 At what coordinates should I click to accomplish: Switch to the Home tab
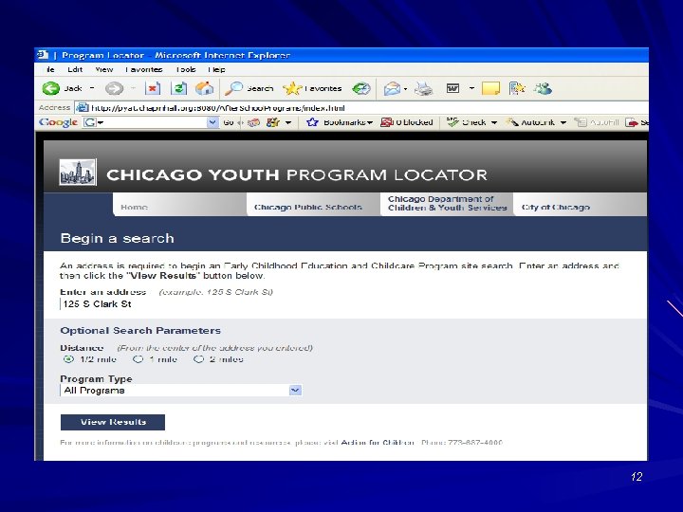(x=179, y=205)
